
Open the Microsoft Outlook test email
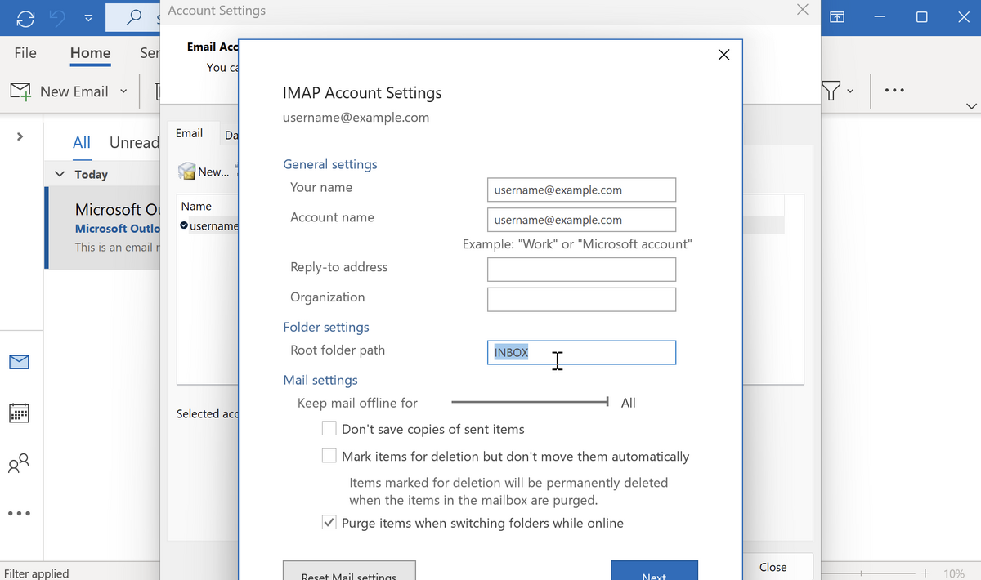[102, 228]
